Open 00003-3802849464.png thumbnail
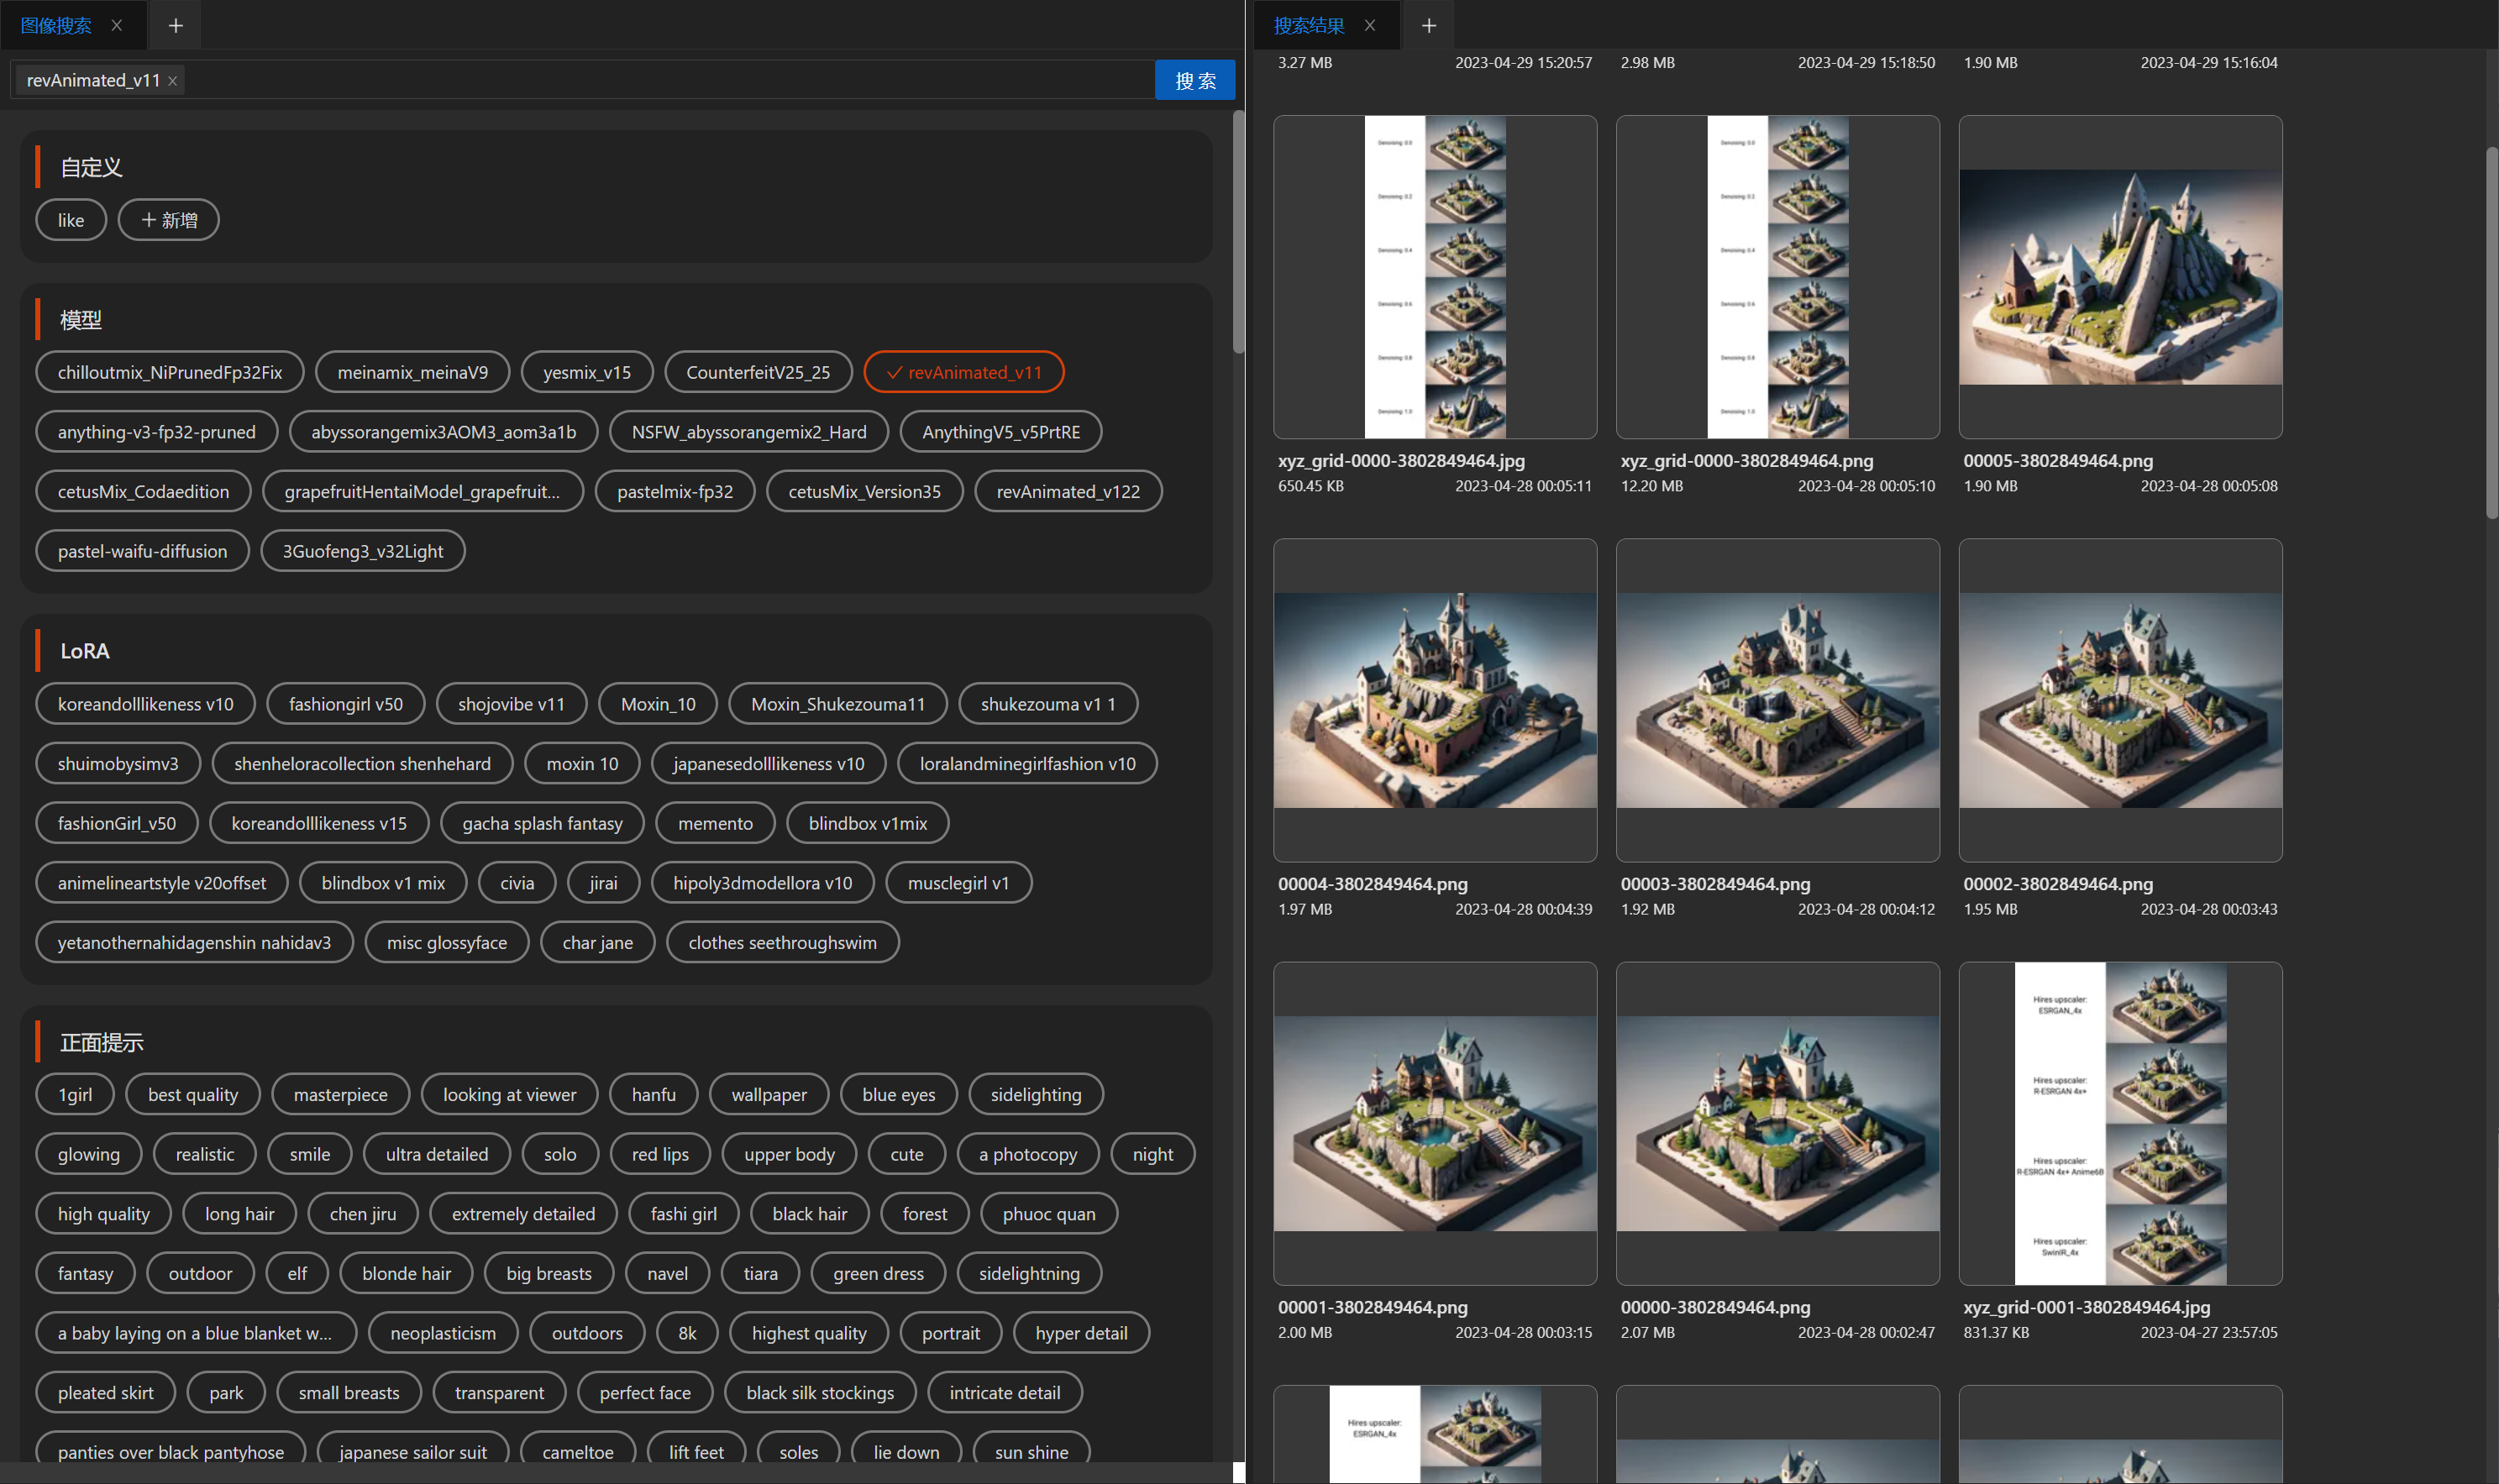The height and width of the screenshot is (1484, 2499). click(x=1778, y=700)
